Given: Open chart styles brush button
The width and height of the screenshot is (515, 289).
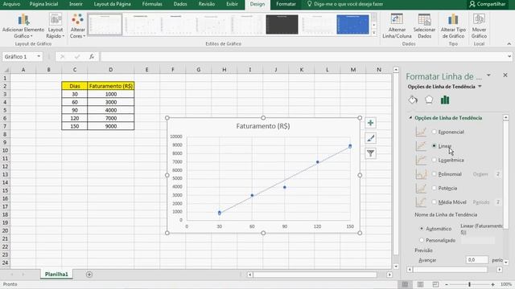Looking at the screenshot, I should pyautogui.click(x=370, y=138).
